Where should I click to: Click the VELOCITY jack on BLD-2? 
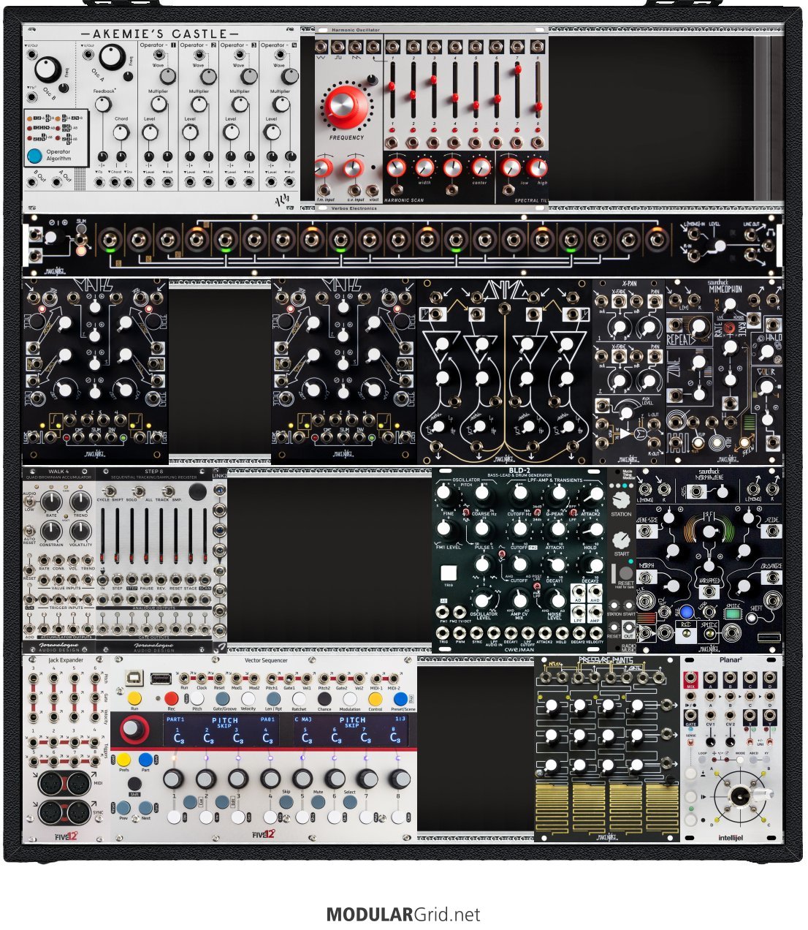(x=596, y=633)
